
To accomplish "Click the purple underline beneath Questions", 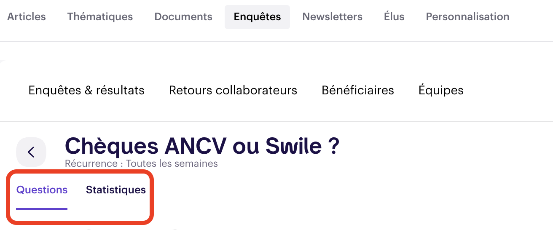I will (42, 209).
